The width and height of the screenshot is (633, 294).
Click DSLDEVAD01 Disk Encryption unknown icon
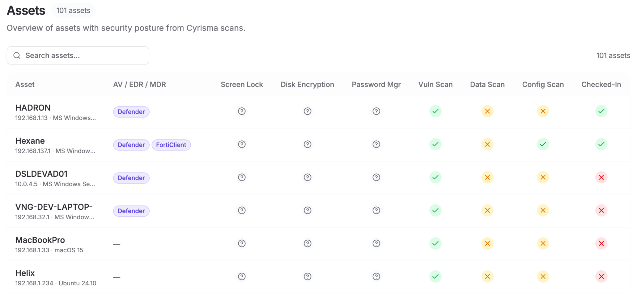click(307, 177)
